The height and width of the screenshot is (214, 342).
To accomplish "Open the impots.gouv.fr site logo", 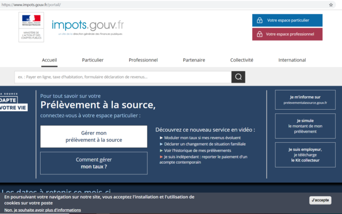I will coord(88,27).
